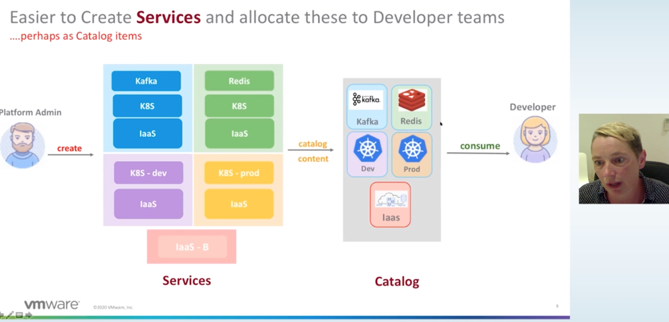Click the green 'consume' label
This screenshot has width=669, height=322.
480,146
